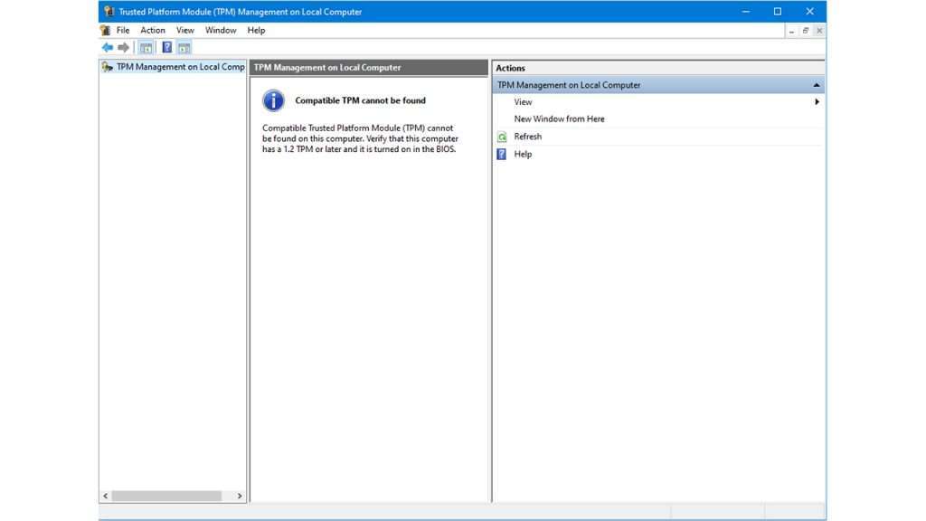Click the Help icon in Actions pane
926x521 pixels.
click(x=501, y=154)
